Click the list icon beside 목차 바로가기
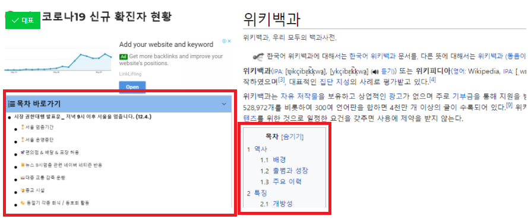 coord(11,104)
